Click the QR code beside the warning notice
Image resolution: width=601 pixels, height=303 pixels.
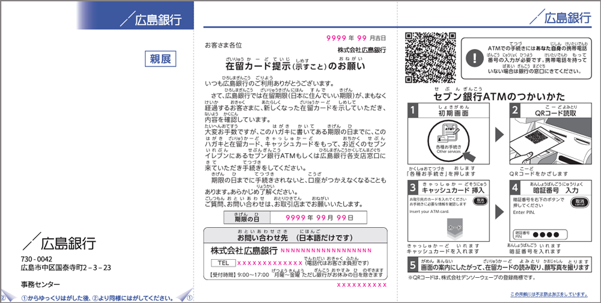(430, 57)
